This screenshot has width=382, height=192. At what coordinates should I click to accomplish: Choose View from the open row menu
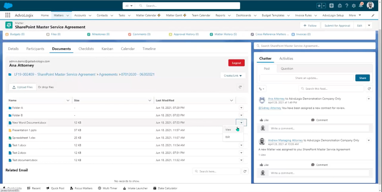point(228,130)
